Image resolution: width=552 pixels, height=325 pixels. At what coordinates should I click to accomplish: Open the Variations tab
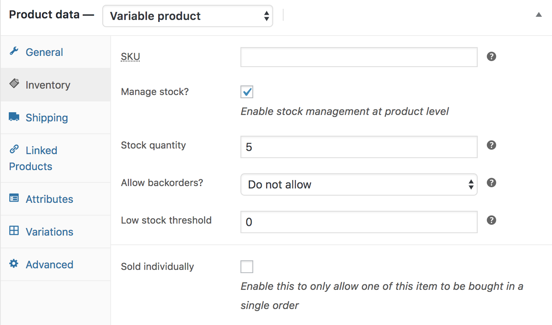50,232
